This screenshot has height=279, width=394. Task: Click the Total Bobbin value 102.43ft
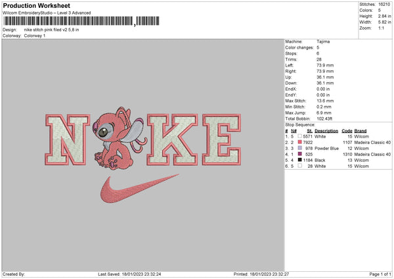tap(324, 118)
